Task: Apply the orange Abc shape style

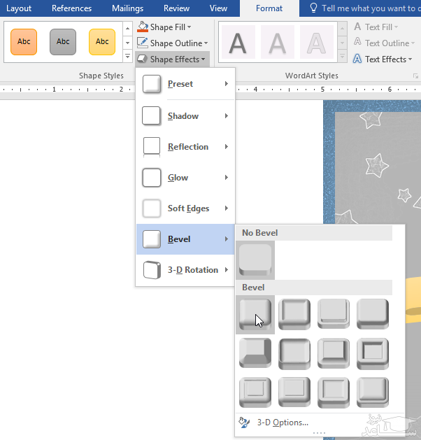Action: point(24,42)
